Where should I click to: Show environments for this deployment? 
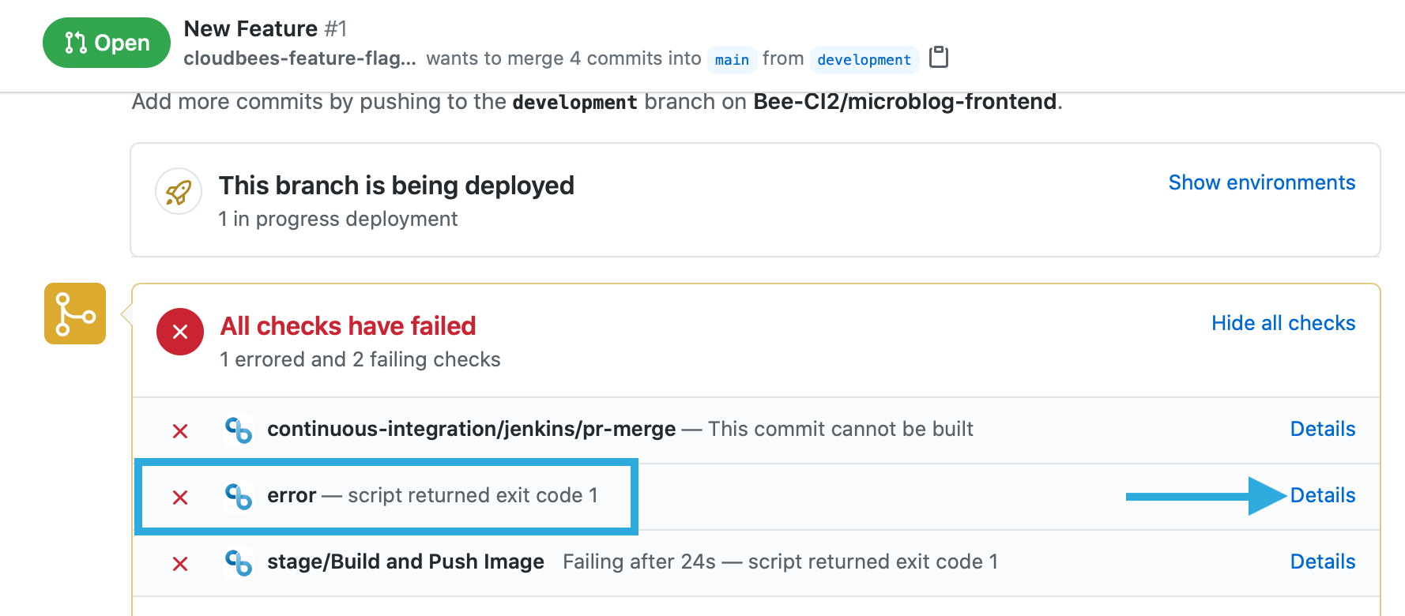click(1261, 182)
